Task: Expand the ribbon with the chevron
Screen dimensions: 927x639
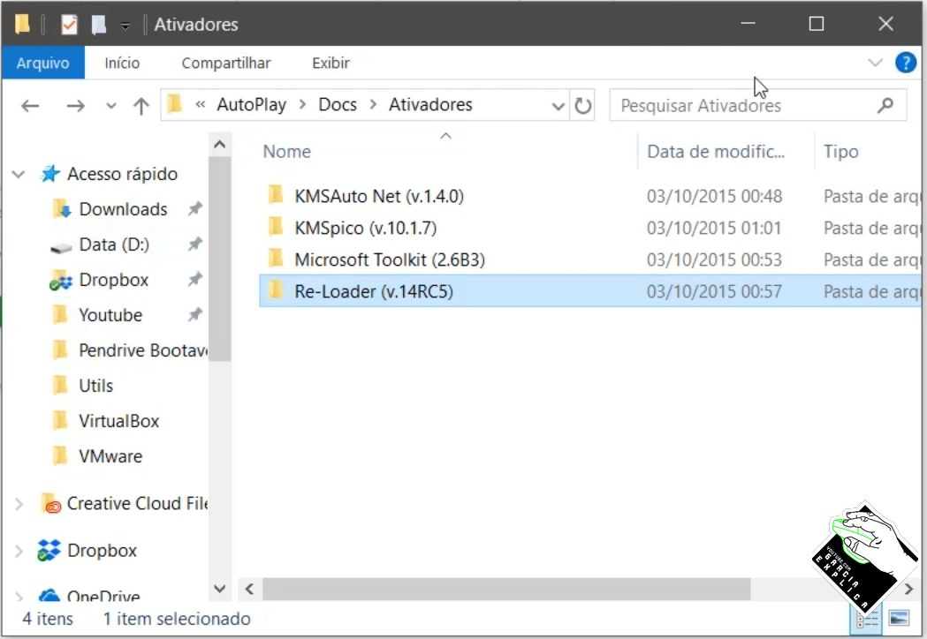Action: pyautogui.click(x=875, y=62)
